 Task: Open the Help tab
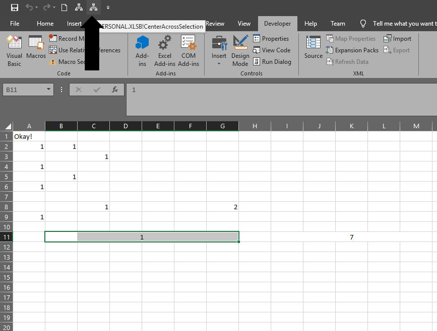coord(311,24)
